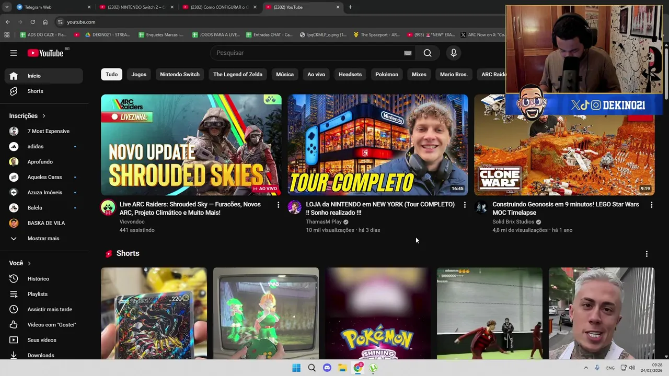This screenshot has height=376, width=669.
Task: Open File Explorer from taskbar
Action: pyautogui.click(x=342, y=368)
